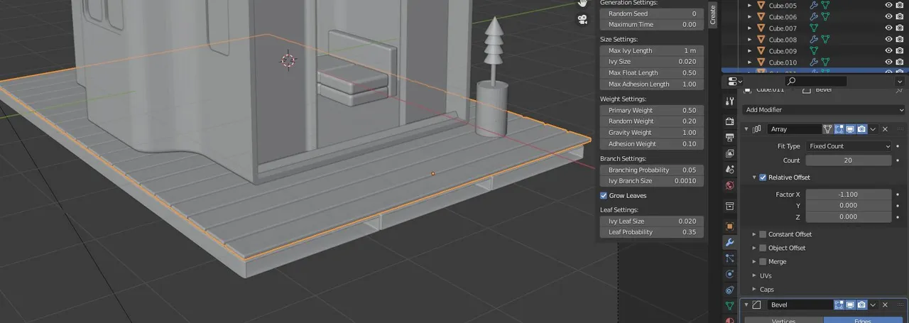Open the Fit Type dropdown

(x=849, y=146)
